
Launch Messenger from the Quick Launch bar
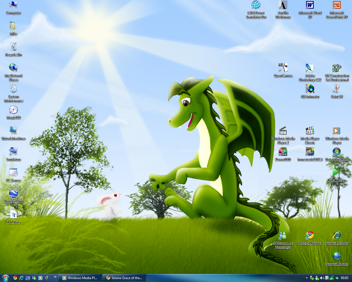(x=34, y=278)
